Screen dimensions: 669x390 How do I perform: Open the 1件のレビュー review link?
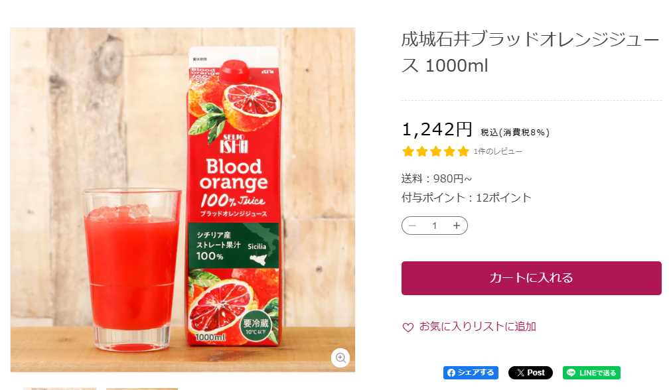click(498, 152)
